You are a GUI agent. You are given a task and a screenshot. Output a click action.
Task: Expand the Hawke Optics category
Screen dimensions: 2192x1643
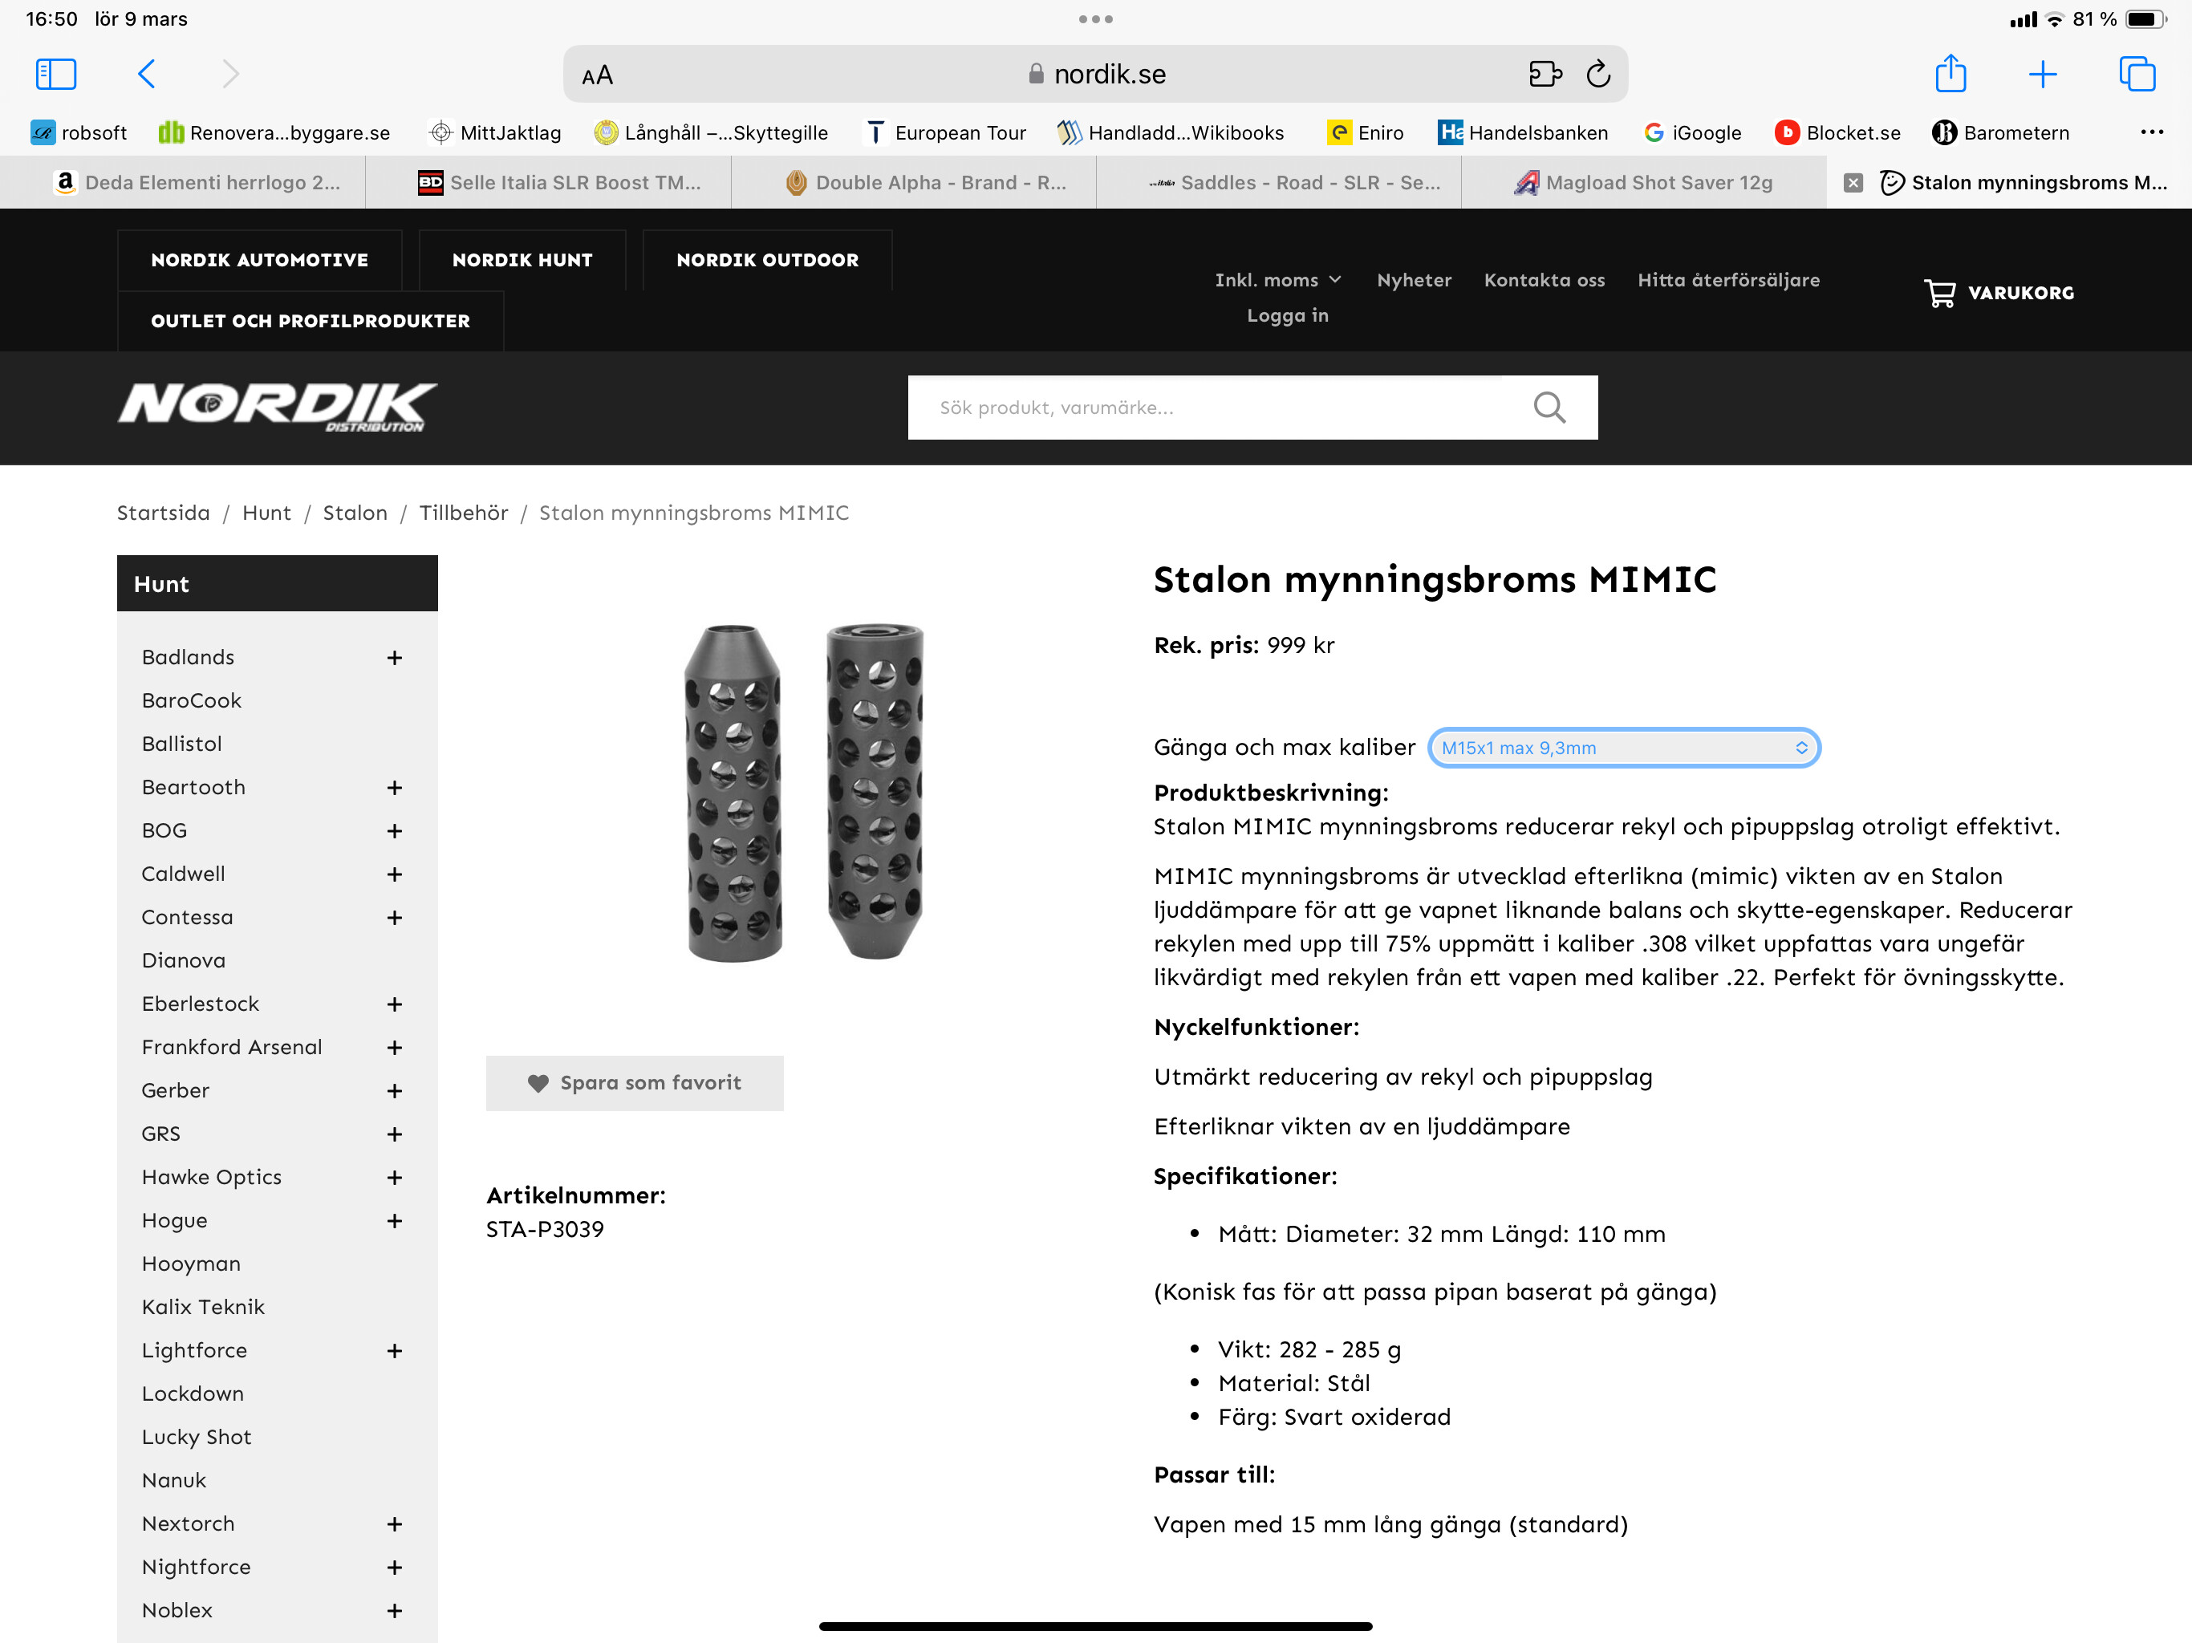(395, 1177)
